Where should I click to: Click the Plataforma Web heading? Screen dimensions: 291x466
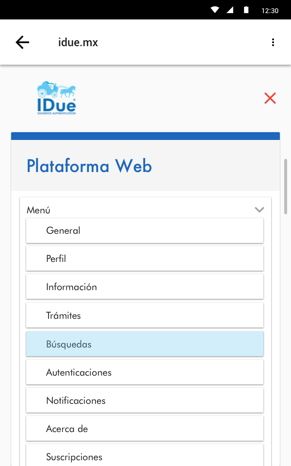(x=89, y=166)
